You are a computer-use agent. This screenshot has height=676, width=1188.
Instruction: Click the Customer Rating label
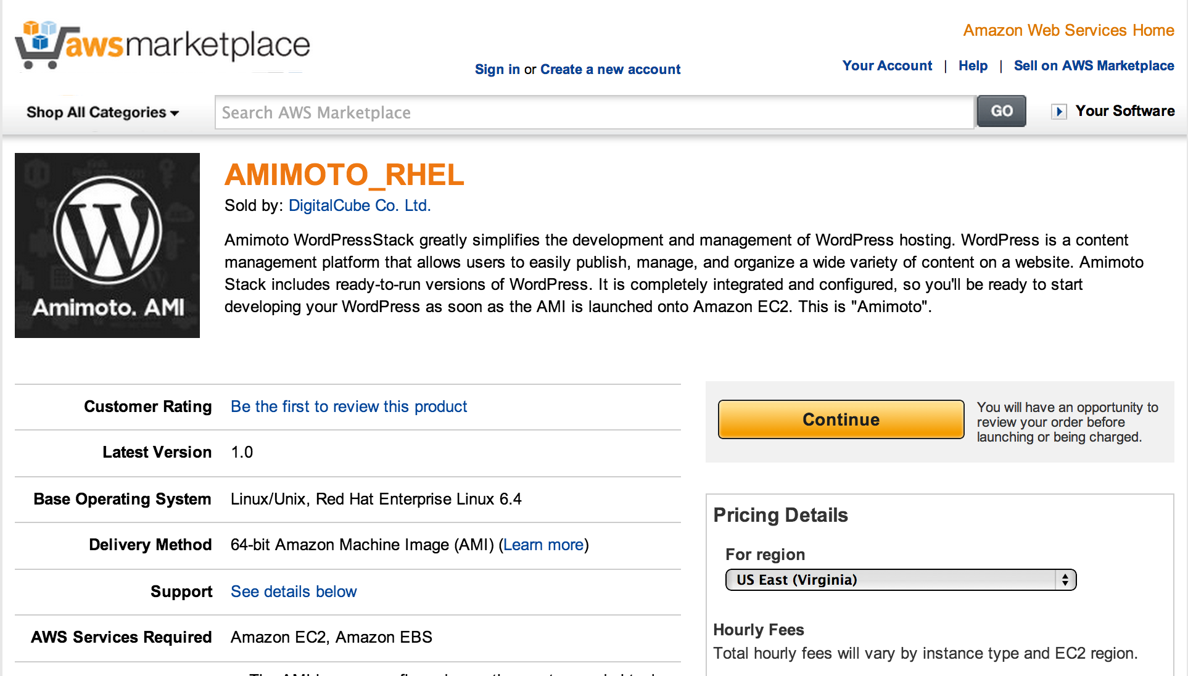(148, 406)
